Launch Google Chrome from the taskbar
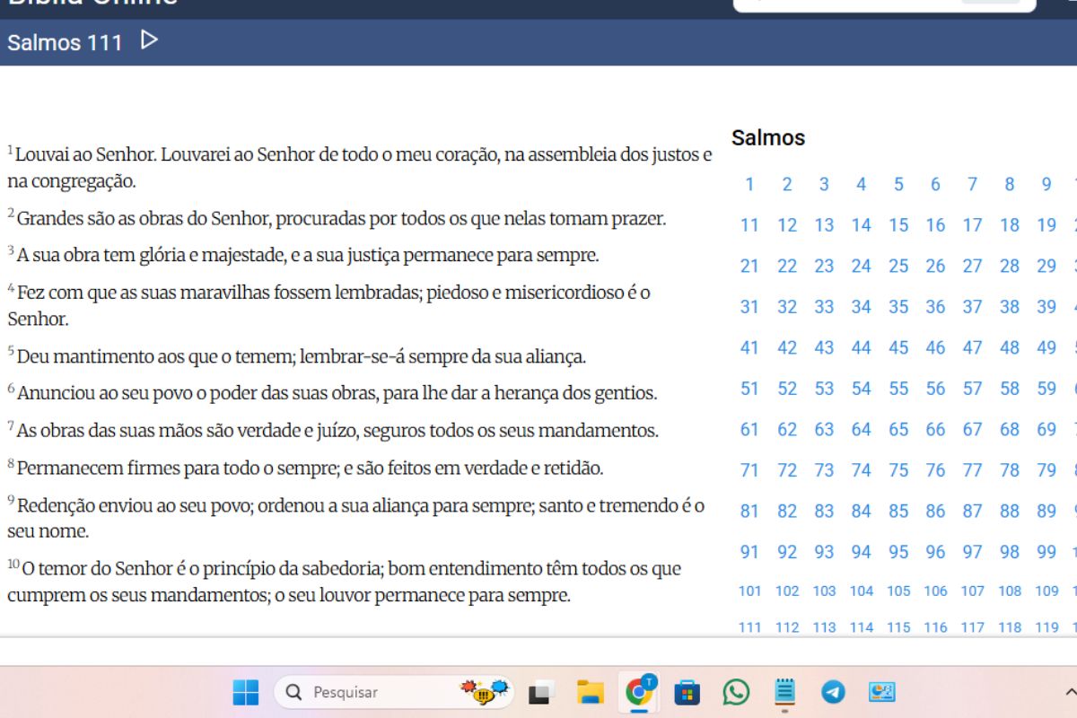Image resolution: width=1077 pixels, height=718 pixels. pos(638,691)
